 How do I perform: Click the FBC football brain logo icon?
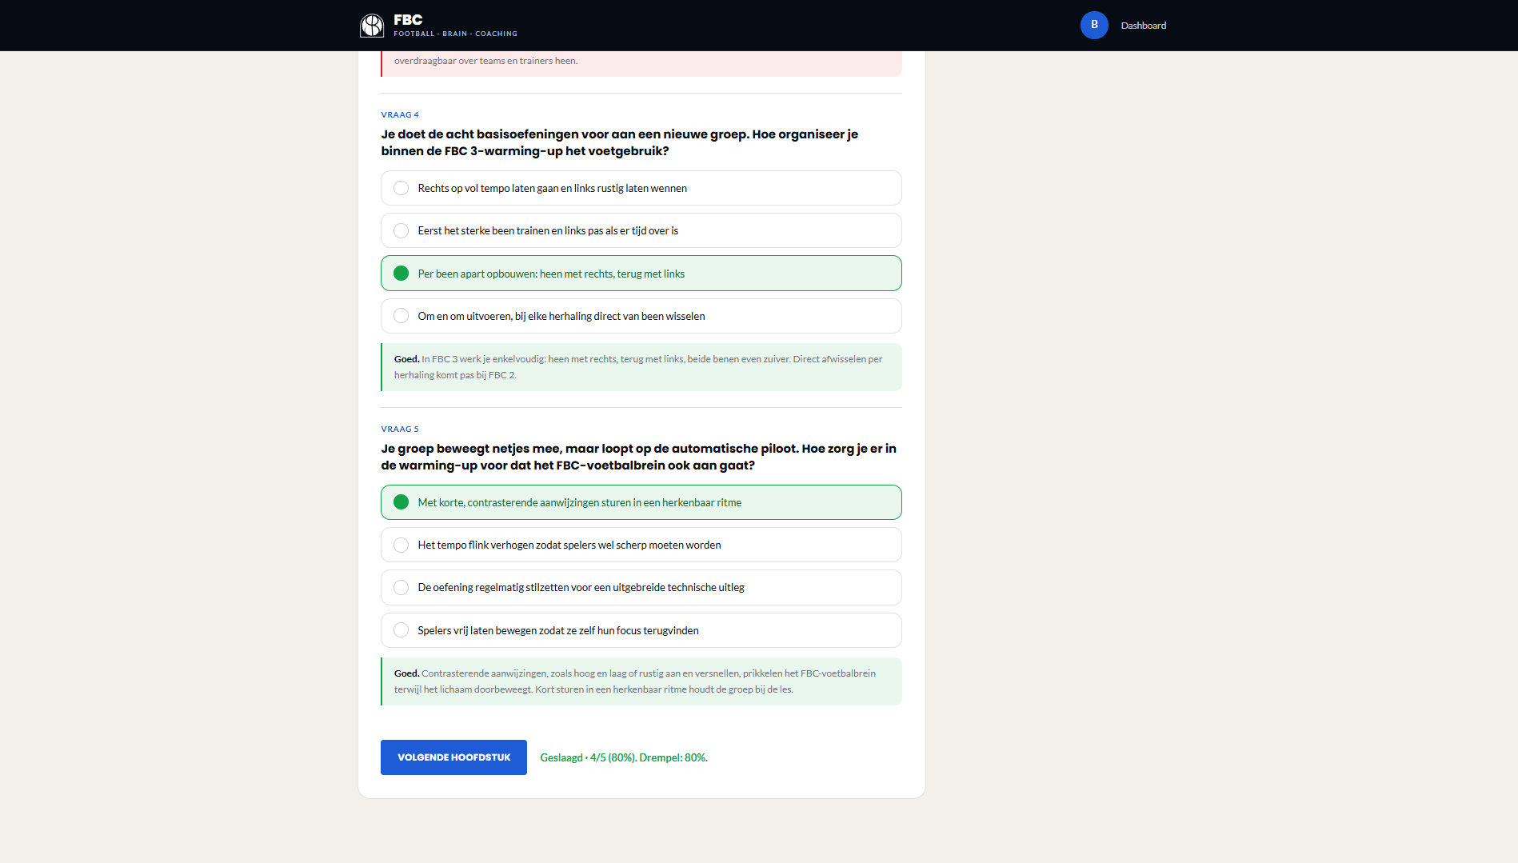pos(372,26)
